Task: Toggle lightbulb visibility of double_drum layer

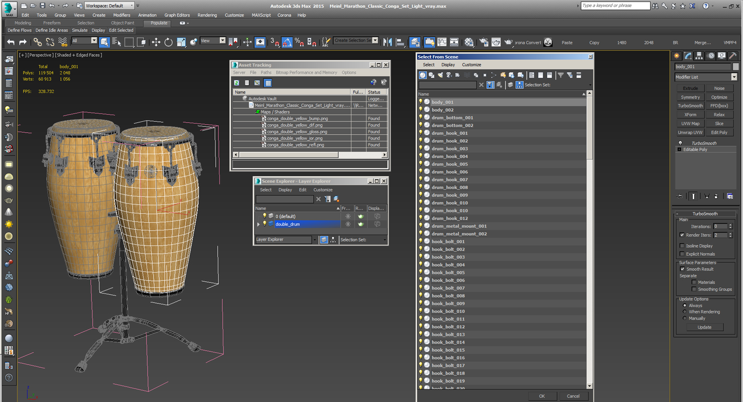Action: coord(265,224)
